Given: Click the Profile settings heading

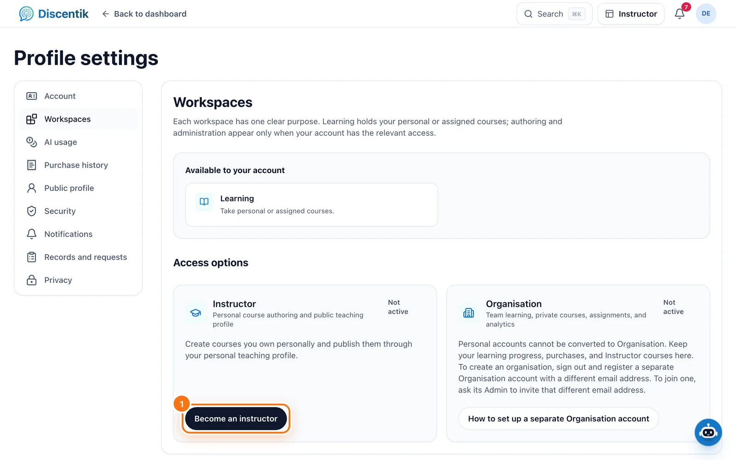Looking at the screenshot, I should pyautogui.click(x=86, y=58).
